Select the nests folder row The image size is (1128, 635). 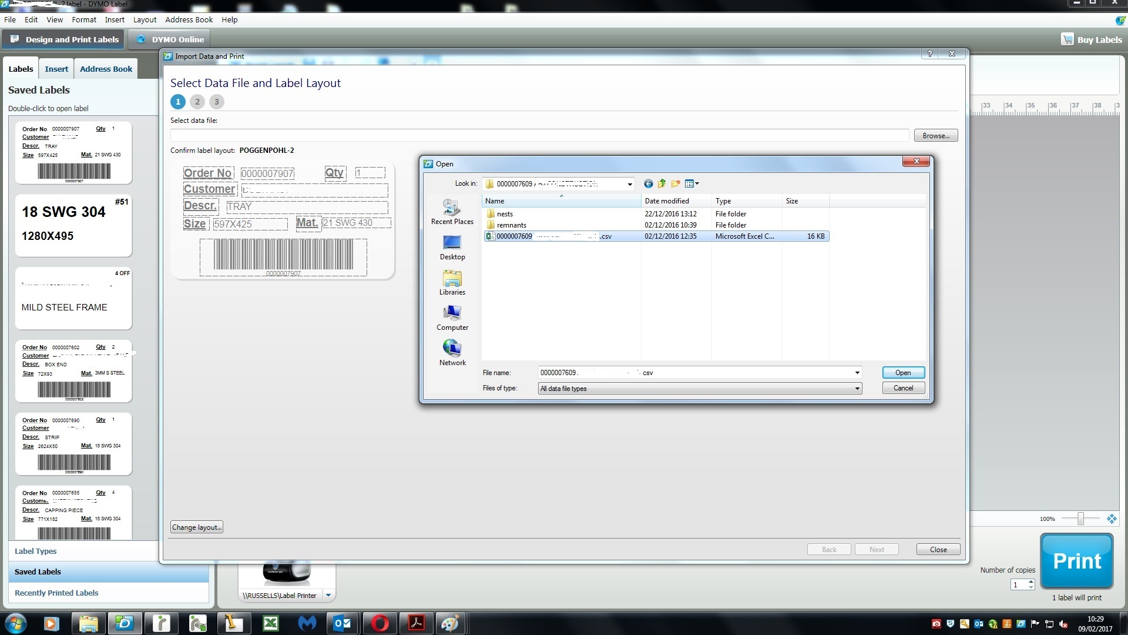505,213
